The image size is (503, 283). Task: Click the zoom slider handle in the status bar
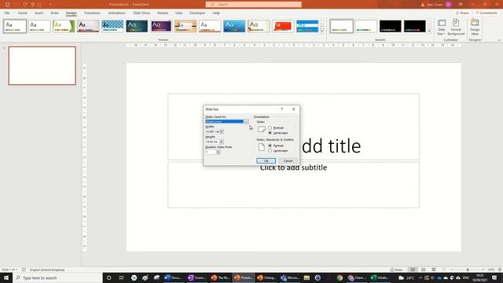[x=468, y=270]
